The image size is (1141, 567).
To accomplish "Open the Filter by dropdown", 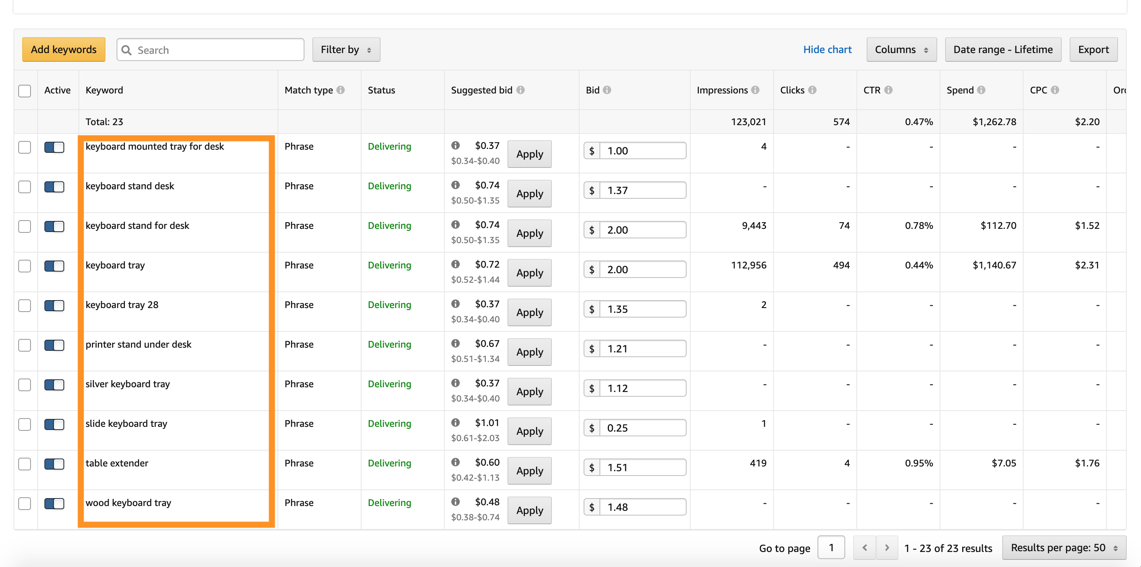I will 346,49.
